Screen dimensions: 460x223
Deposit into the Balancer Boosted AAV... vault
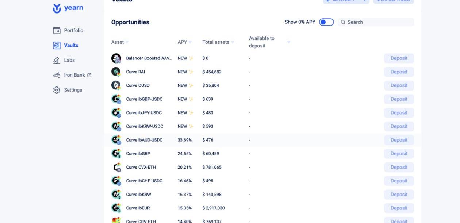(x=399, y=58)
